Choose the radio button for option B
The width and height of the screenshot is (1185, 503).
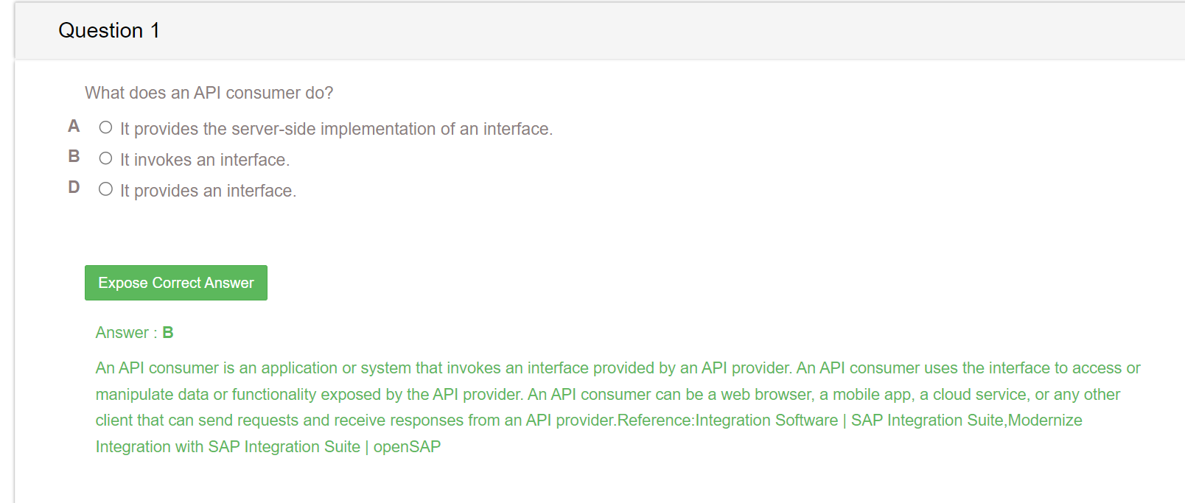[105, 158]
